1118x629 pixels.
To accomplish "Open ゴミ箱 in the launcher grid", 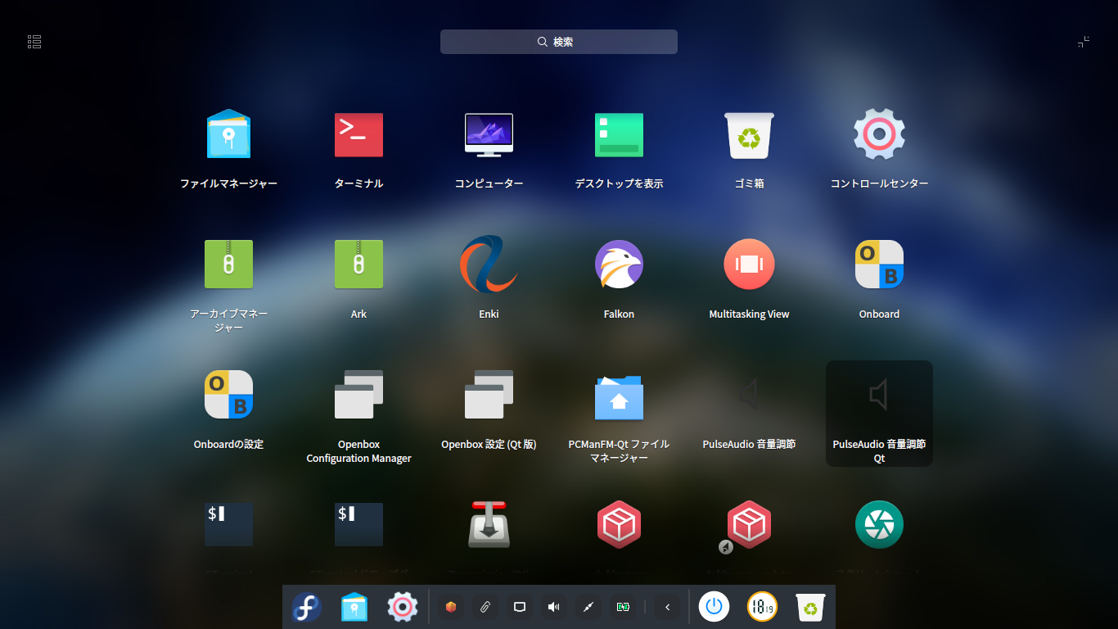I will (x=749, y=135).
